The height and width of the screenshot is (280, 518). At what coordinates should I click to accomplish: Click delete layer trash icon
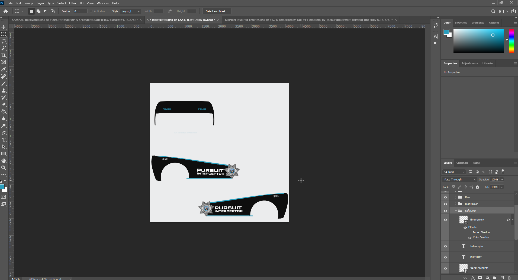[509, 278]
